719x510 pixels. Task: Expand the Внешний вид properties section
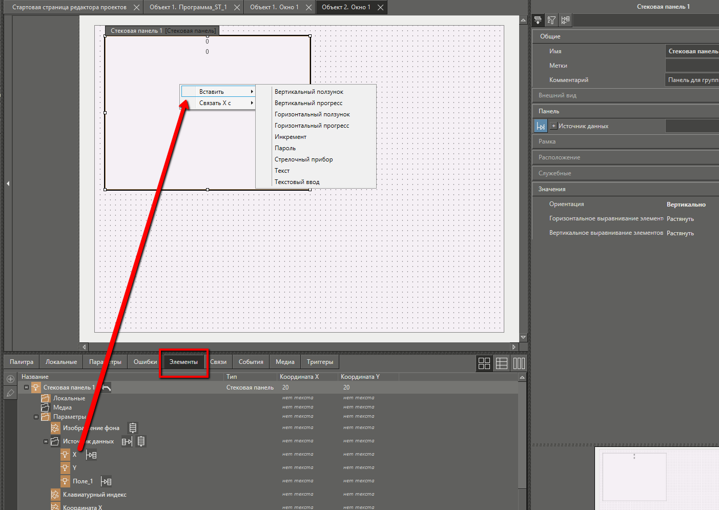click(x=558, y=95)
